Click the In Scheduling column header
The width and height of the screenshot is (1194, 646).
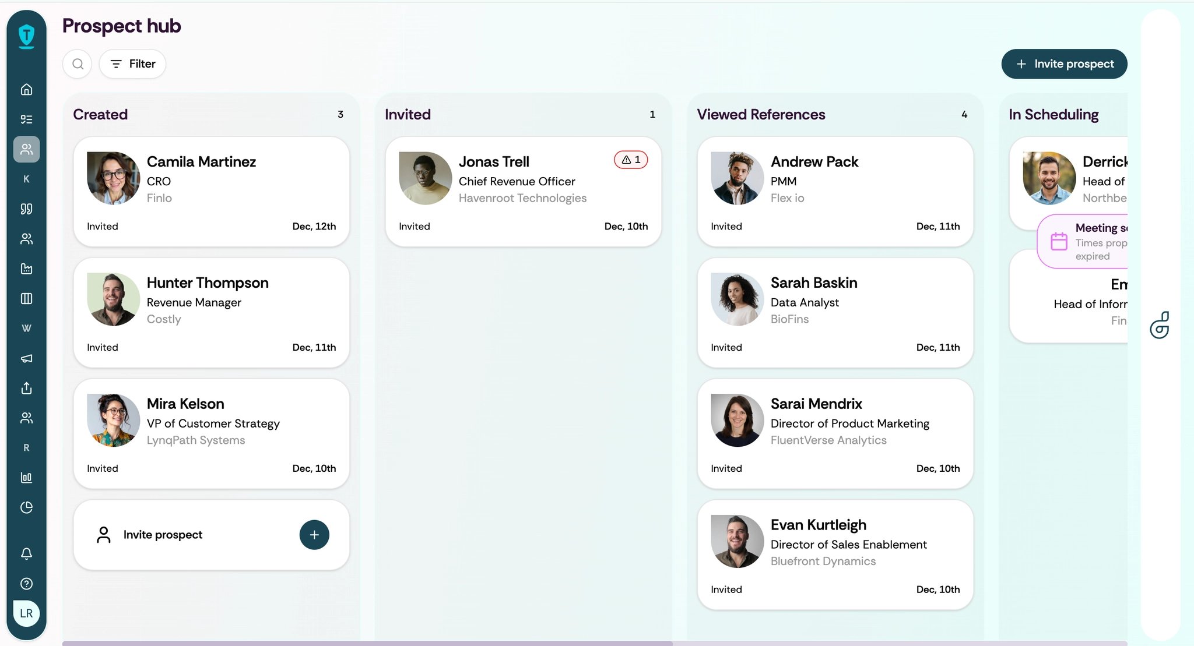coord(1053,114)
